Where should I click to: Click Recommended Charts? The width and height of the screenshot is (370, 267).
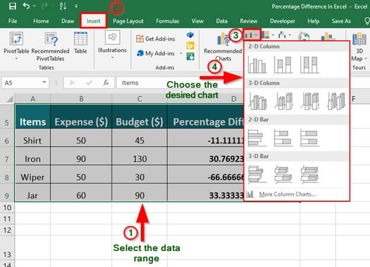tap(223, 47)
